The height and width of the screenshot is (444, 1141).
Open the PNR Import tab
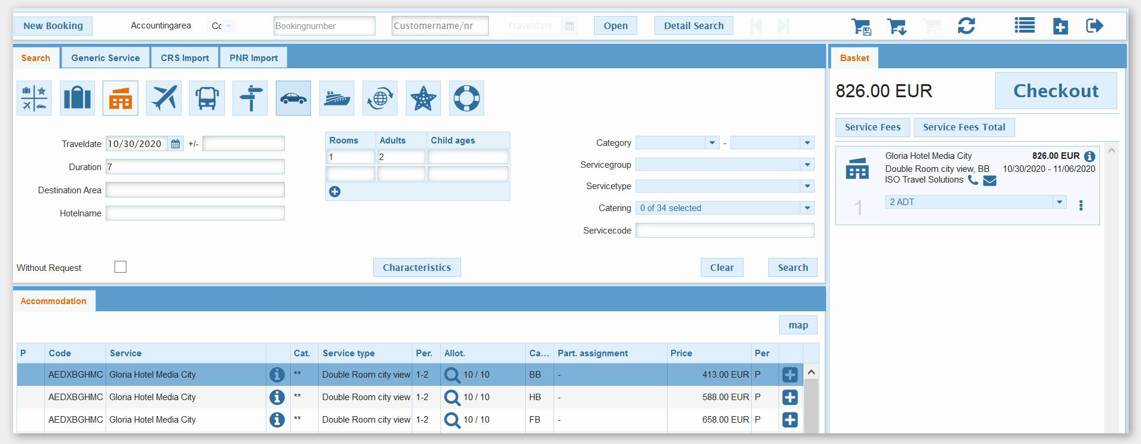[253, 58]
